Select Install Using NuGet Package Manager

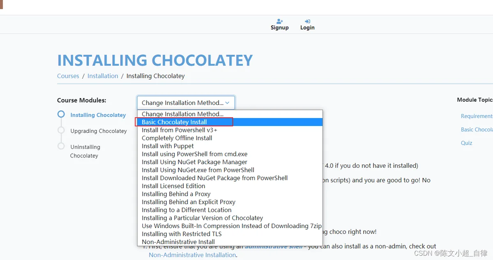click(230, 162)
